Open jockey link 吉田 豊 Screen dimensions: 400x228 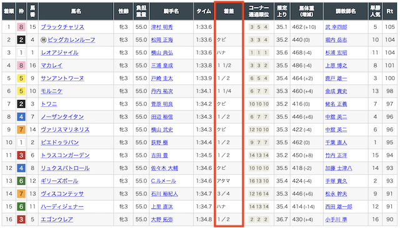pos(159,156)
